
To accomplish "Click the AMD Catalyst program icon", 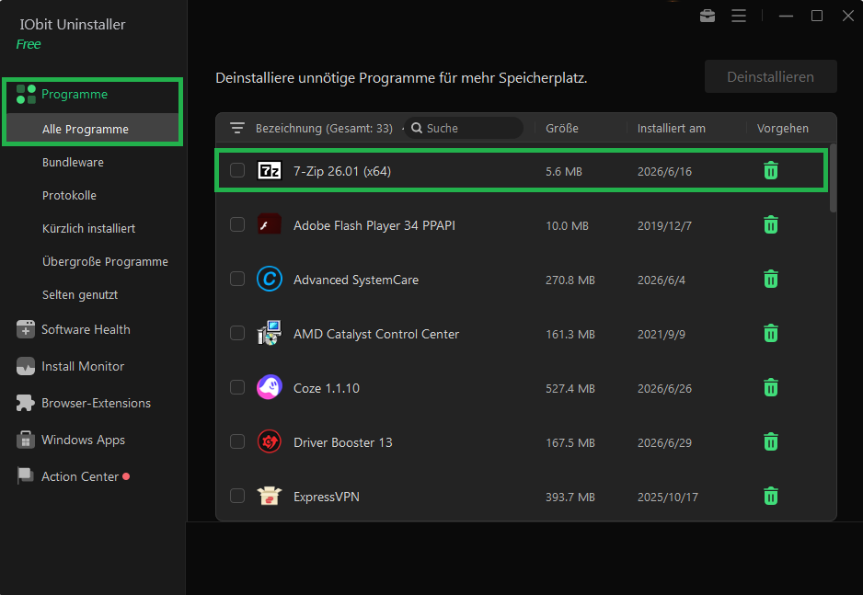I will pos(270,333).
